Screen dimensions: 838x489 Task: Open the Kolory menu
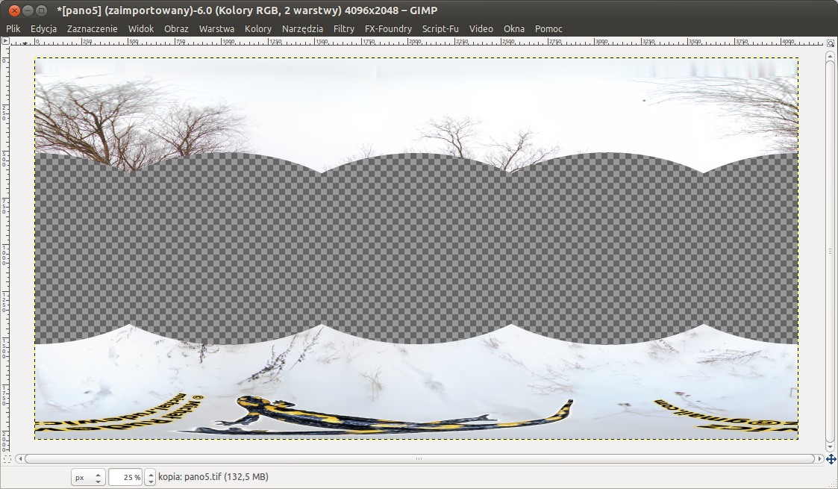click(258, 29)
